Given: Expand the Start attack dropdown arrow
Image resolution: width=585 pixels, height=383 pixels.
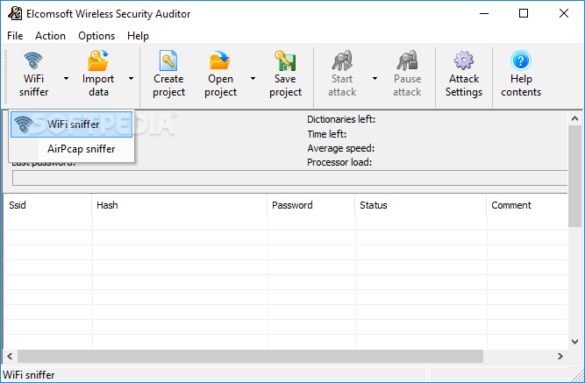Looking at the screenshot, I should tap(375, 78).
